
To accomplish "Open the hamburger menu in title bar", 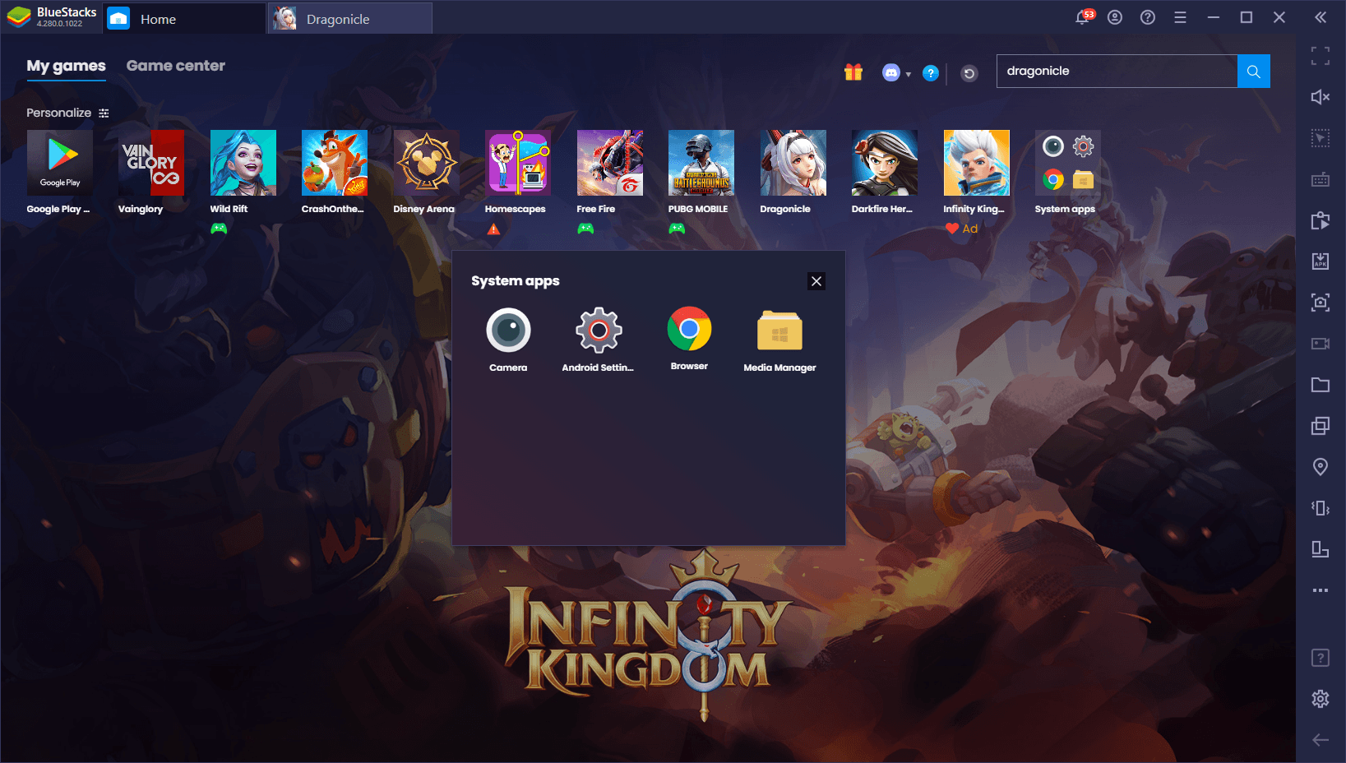I will click(1180, 17).
